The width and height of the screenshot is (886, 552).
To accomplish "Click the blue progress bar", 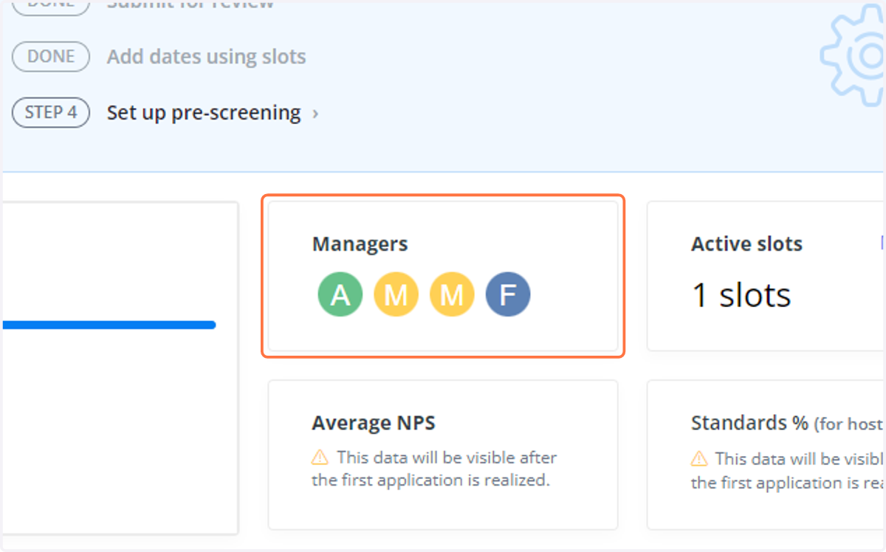I will click(x=109, y=325).
